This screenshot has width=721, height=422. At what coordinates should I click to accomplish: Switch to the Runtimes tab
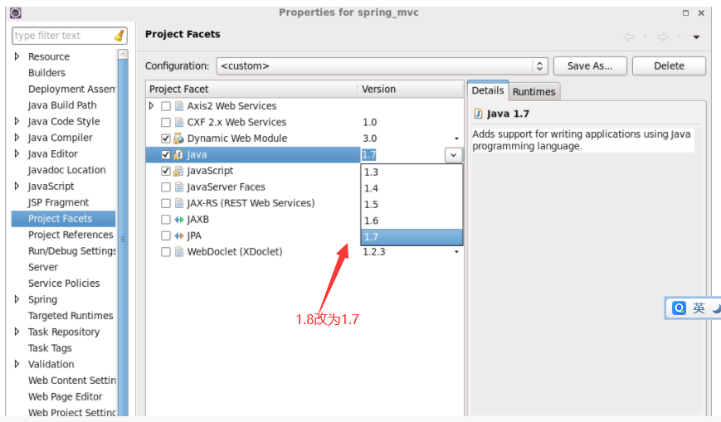pos(533,92)
